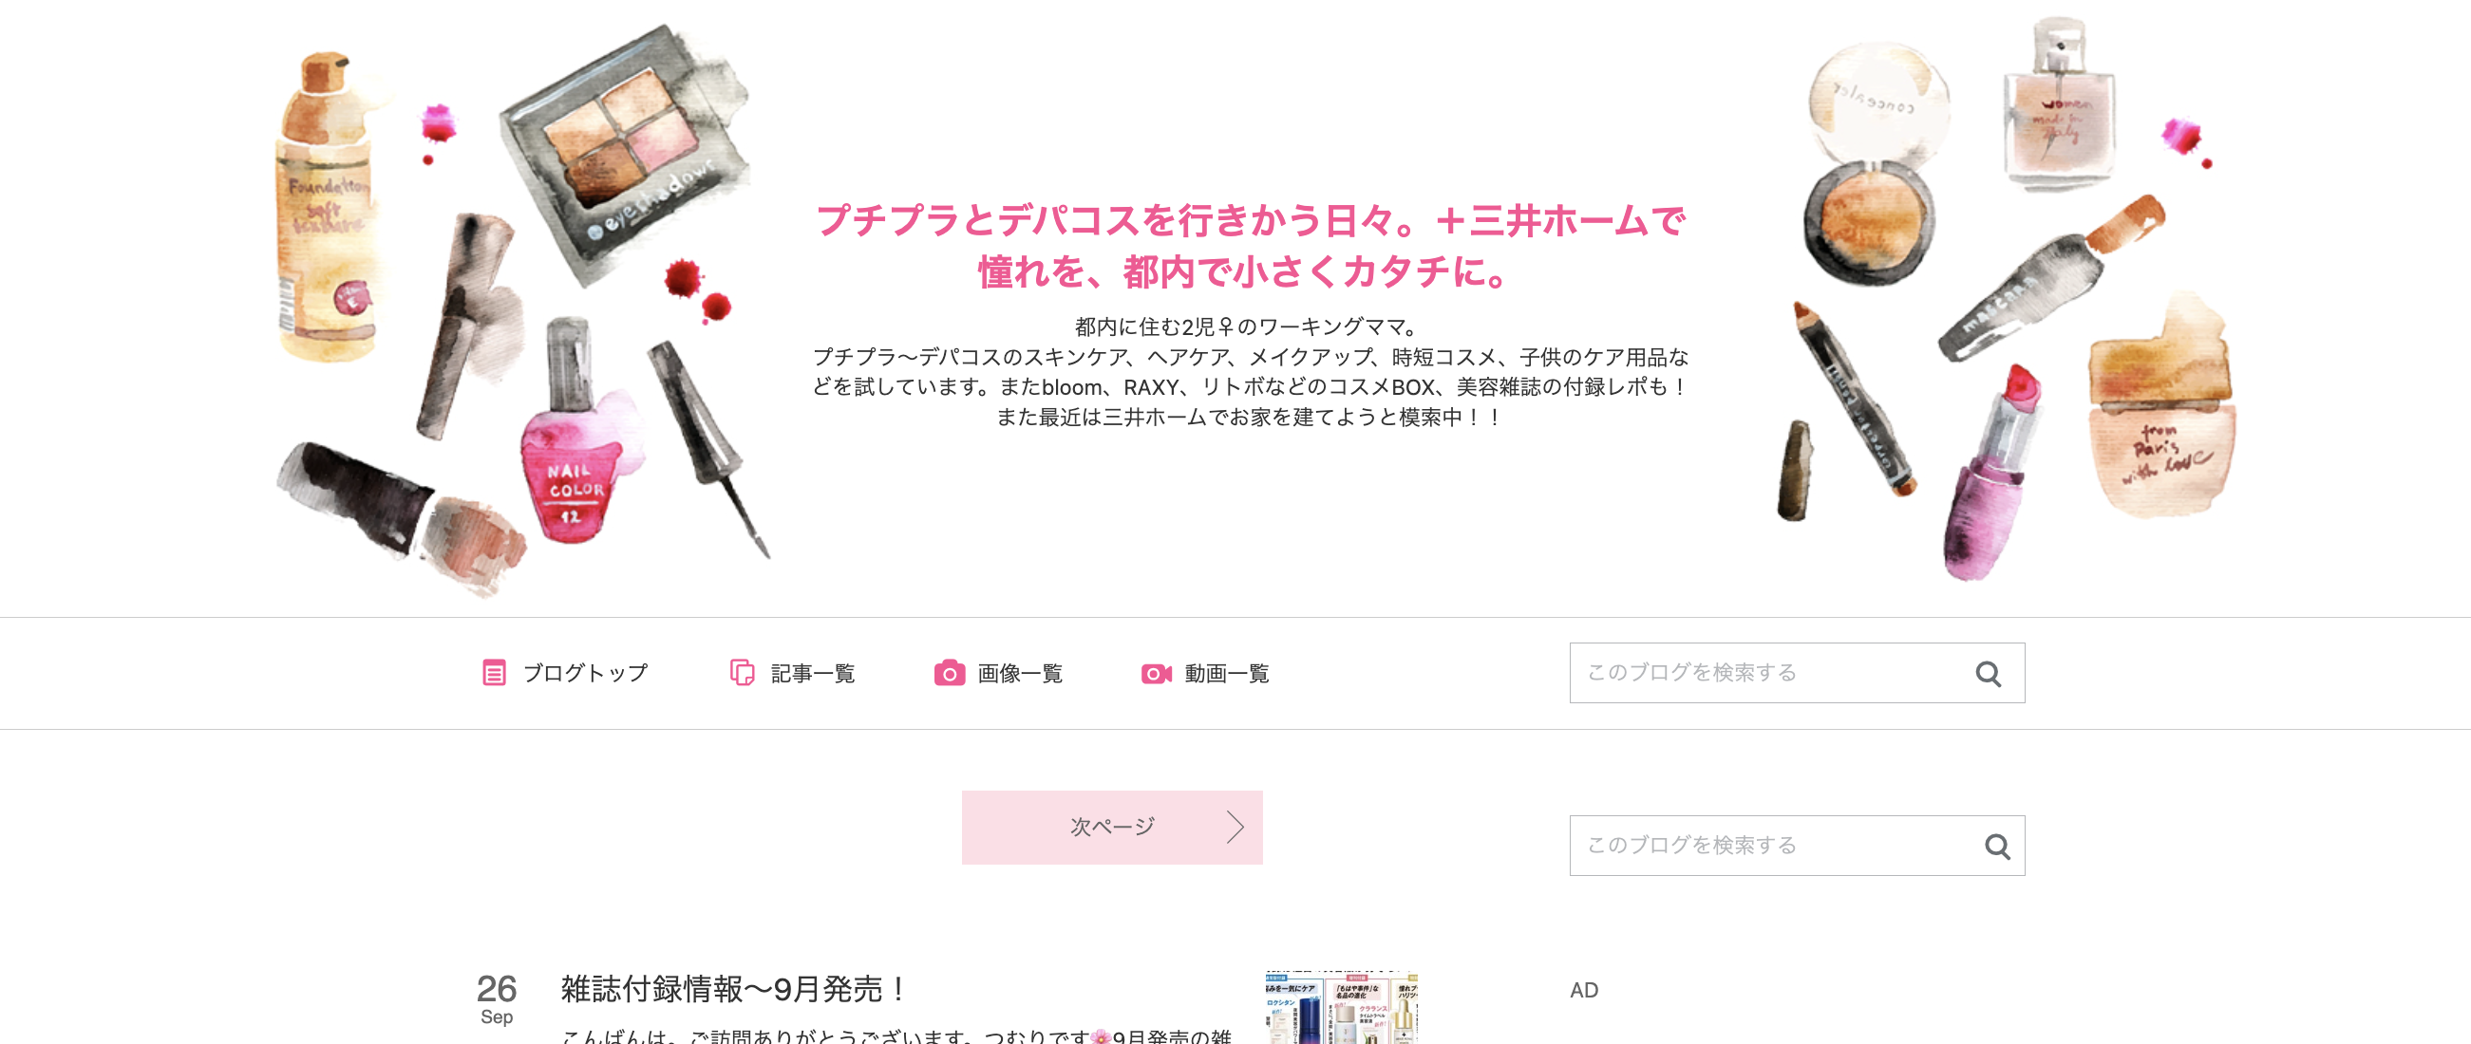Click the 記事一覧 pages icon

tap(743, 673)
